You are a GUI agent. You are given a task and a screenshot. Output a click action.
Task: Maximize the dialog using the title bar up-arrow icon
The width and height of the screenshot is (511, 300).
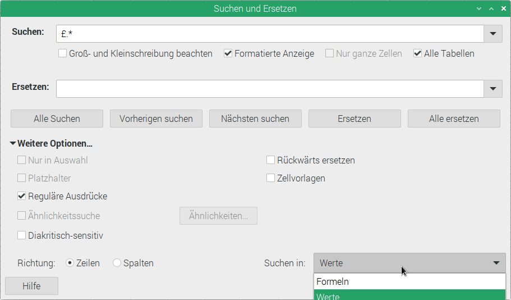coord(491,8)
